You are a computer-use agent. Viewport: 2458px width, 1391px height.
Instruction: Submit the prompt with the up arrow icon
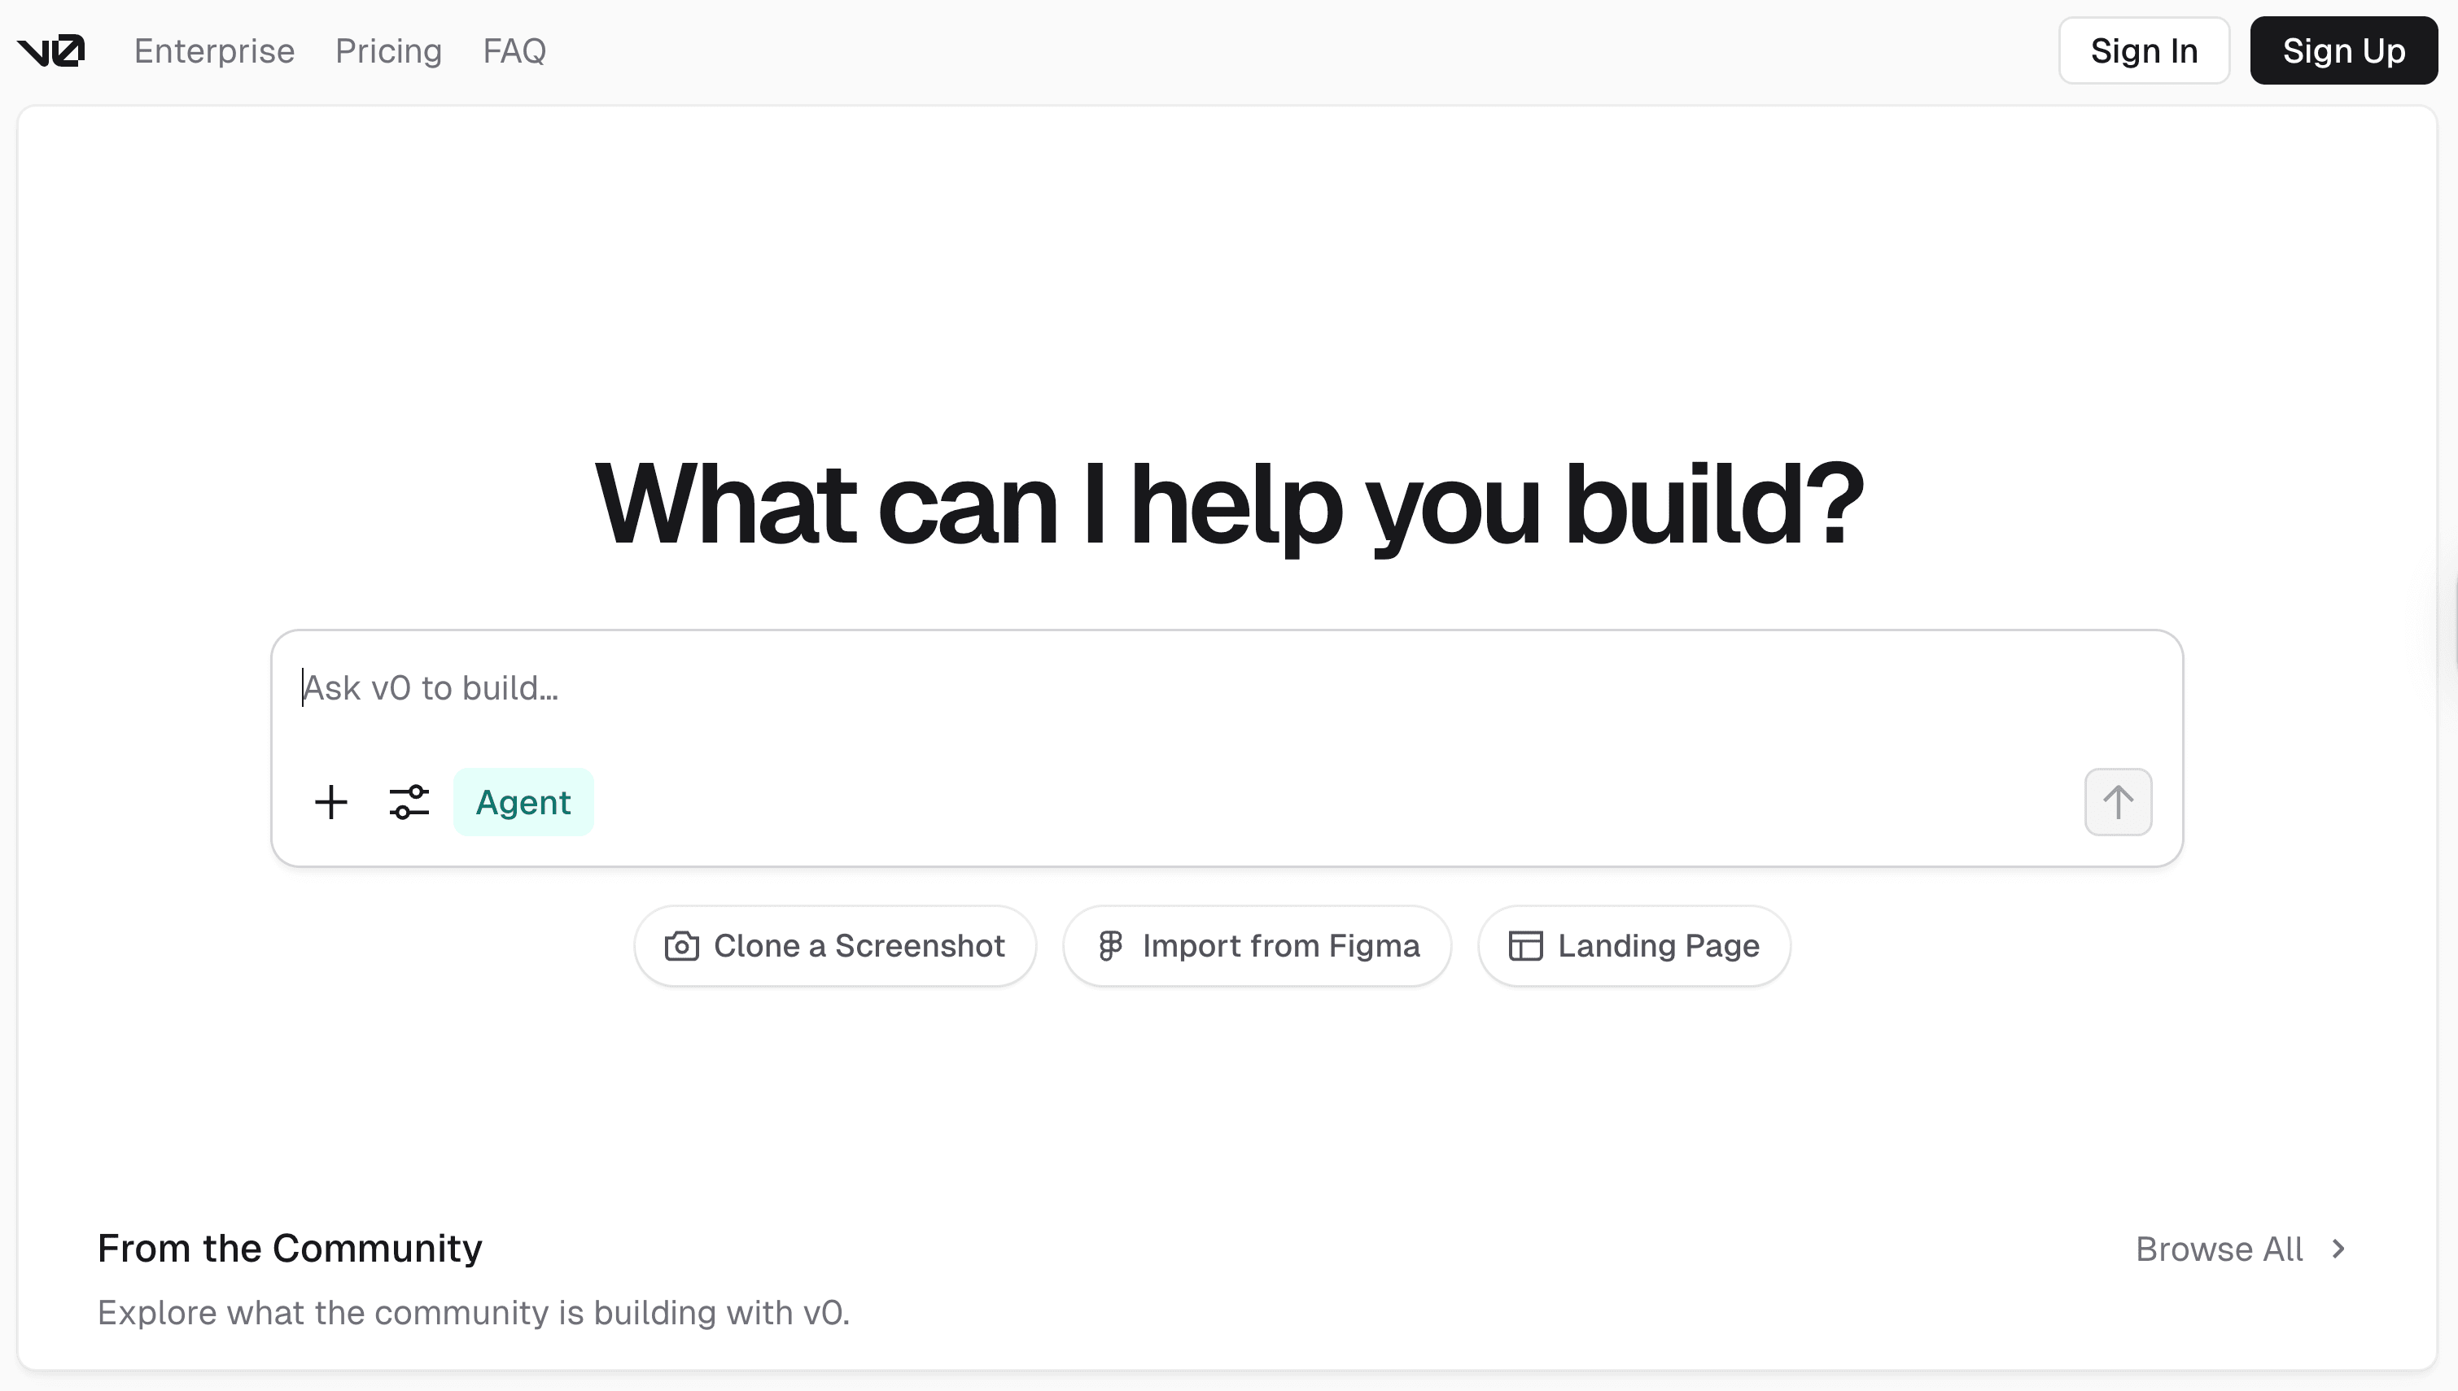2118,801
